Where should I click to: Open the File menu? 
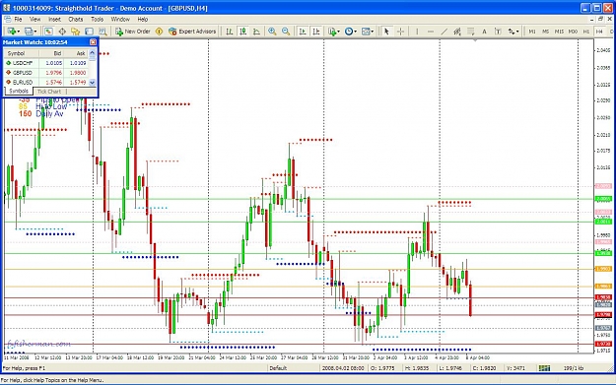coord(18,19)
